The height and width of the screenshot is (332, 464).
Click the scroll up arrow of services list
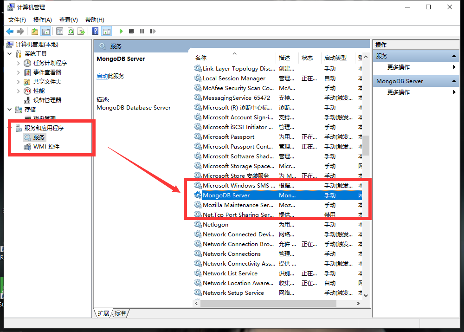tap(366, 57)
